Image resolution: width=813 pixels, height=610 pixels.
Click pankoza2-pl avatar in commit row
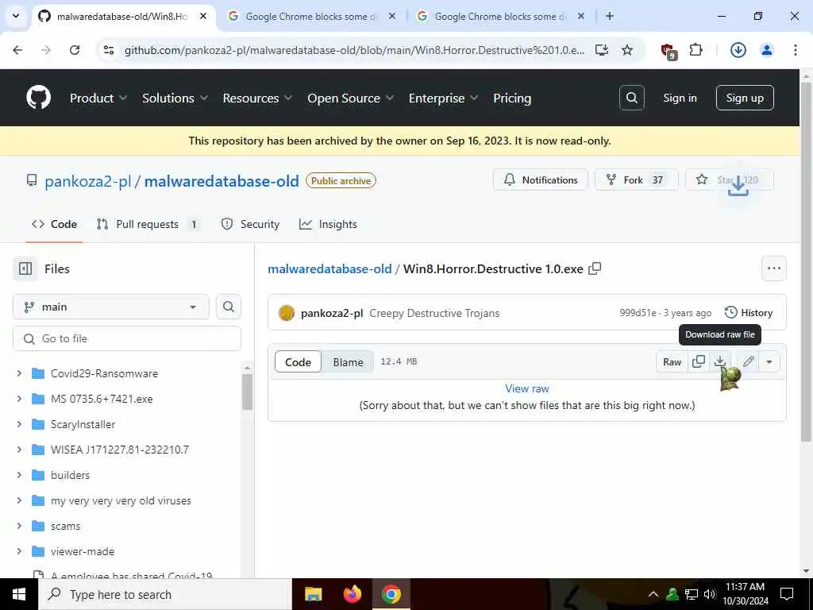pyautogui.click(x=286, y=313)
